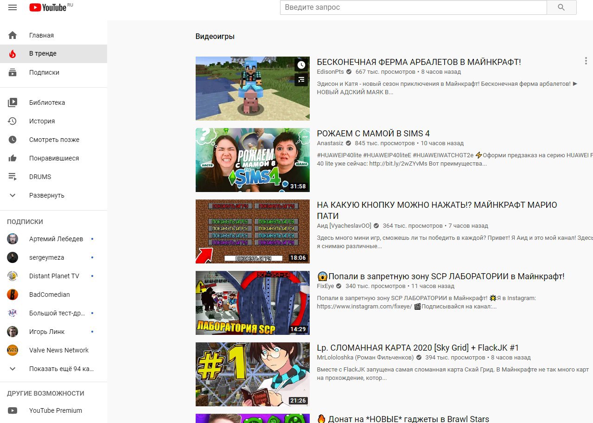The image size is (593, 423).
Task: Open MrLololoshka (Роман Фильченков) channel name
Action: click(x=365, y=358)
